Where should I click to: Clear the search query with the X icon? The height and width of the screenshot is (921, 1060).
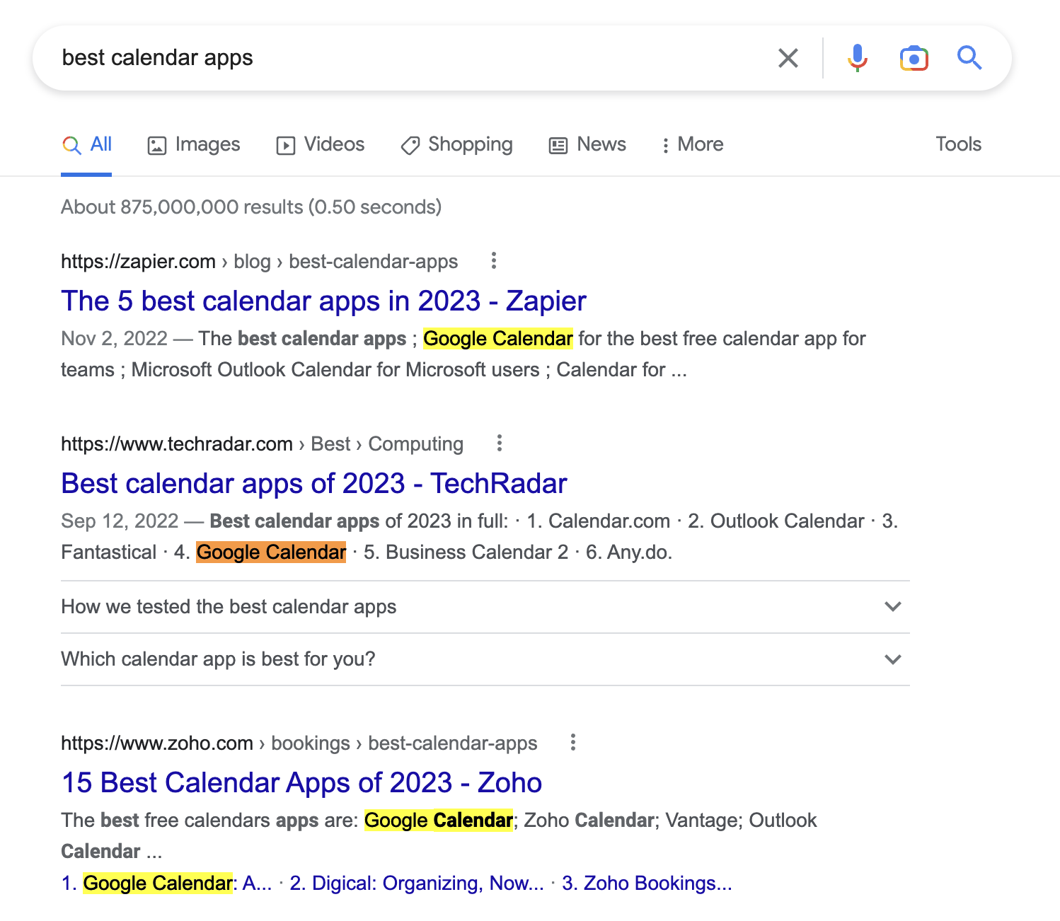[787, 57]
